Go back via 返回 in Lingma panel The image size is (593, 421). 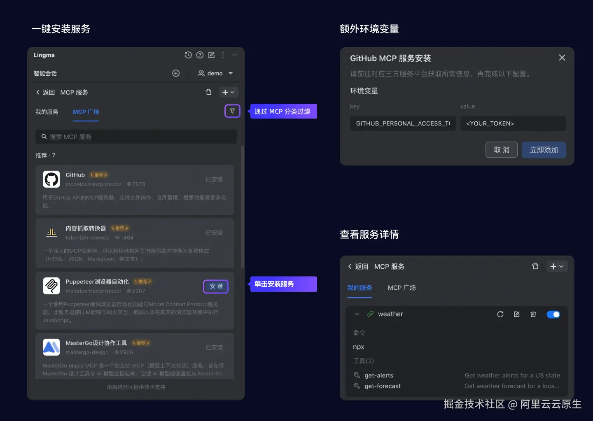[x=45, y=92]
